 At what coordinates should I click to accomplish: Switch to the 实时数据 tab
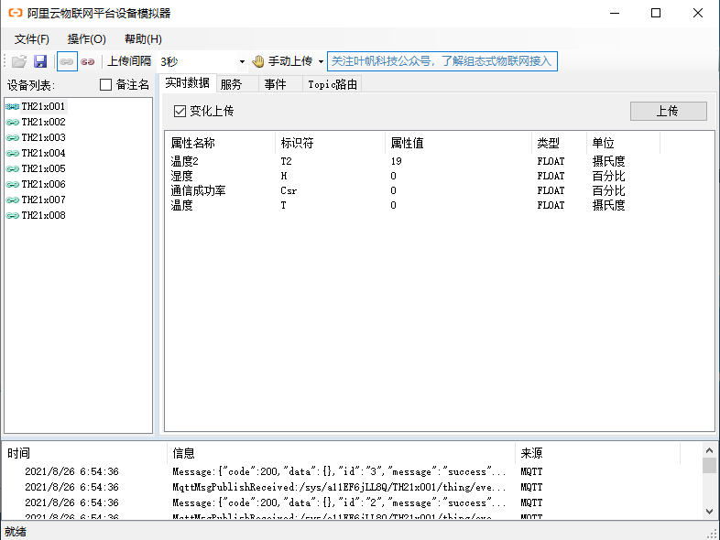pyautogui.click(x=188, y=83)
